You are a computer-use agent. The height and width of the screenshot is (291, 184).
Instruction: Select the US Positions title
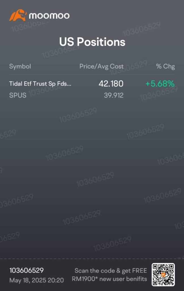coord(92,42)
